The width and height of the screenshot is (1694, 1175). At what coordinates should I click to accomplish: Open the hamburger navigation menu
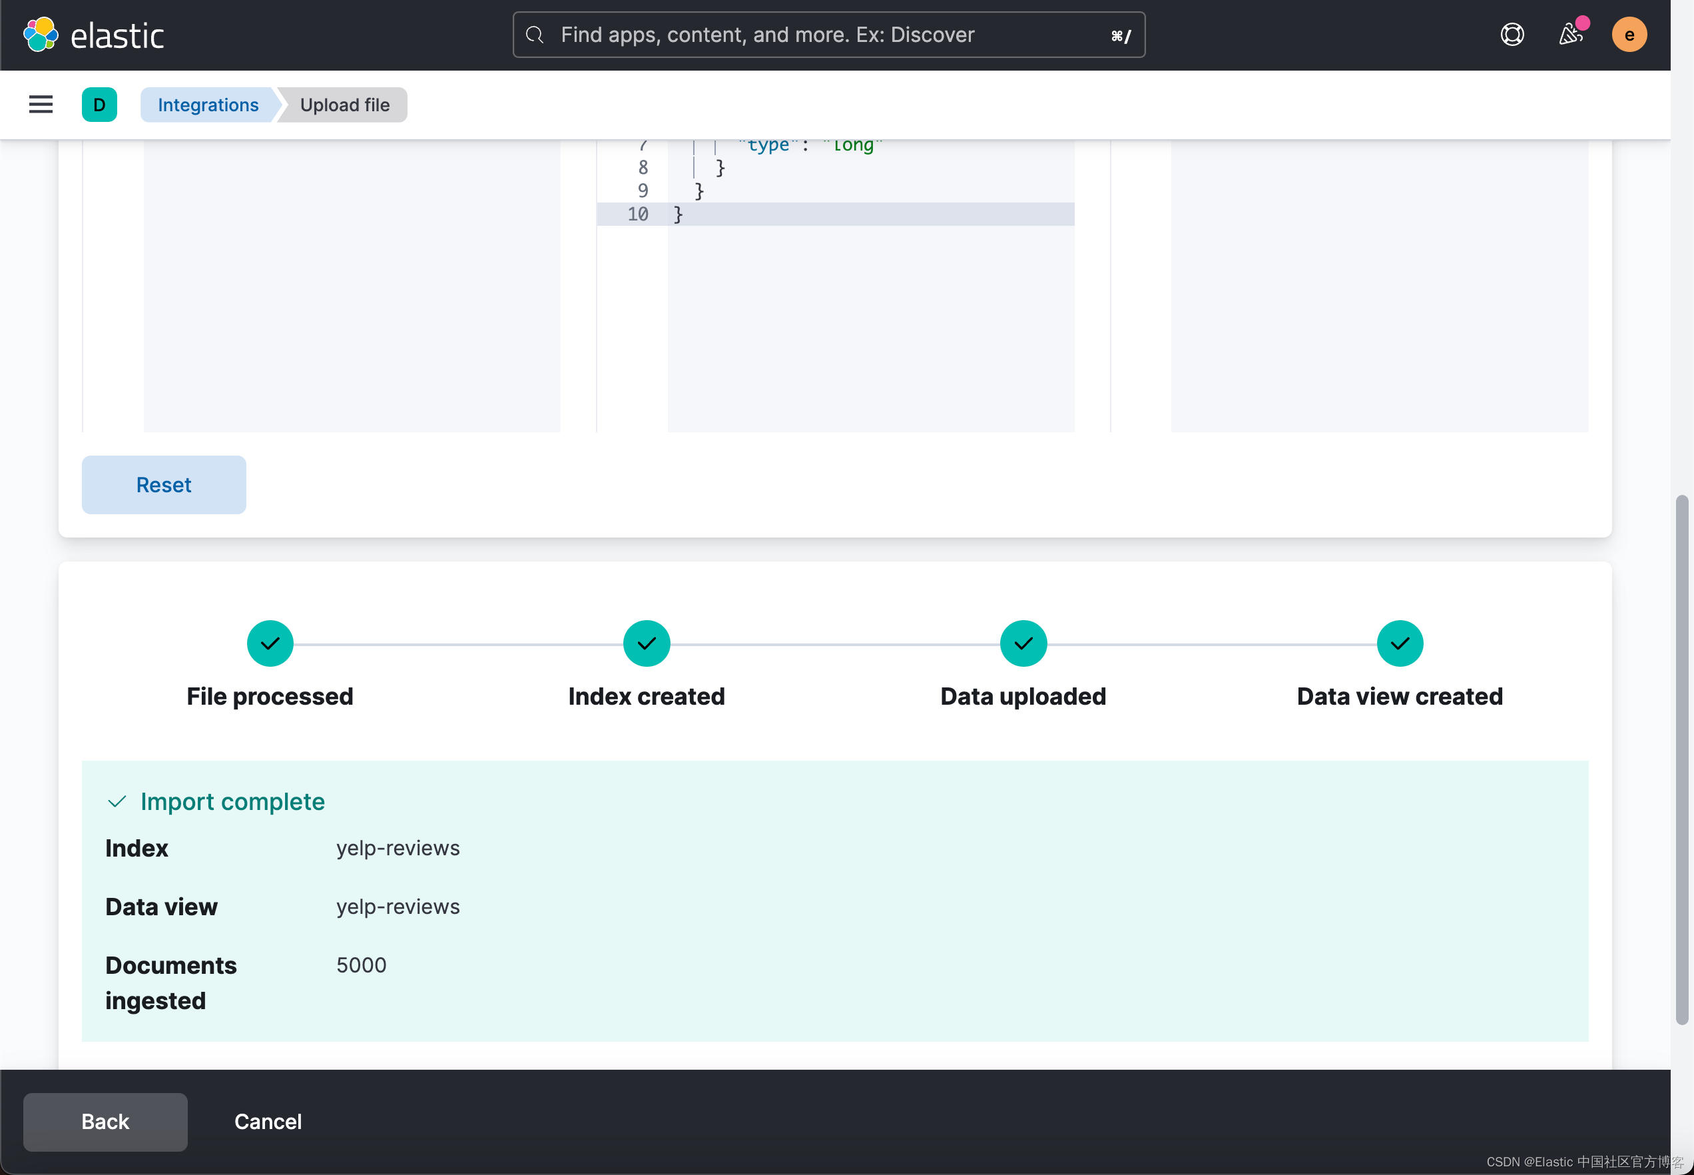click(x=41, y=105)
